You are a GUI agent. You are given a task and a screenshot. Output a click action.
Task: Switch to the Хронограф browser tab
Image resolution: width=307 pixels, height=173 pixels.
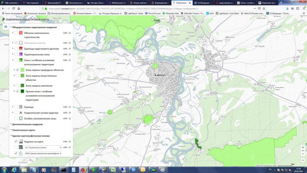pyautogui.click(x=53, y=3)
